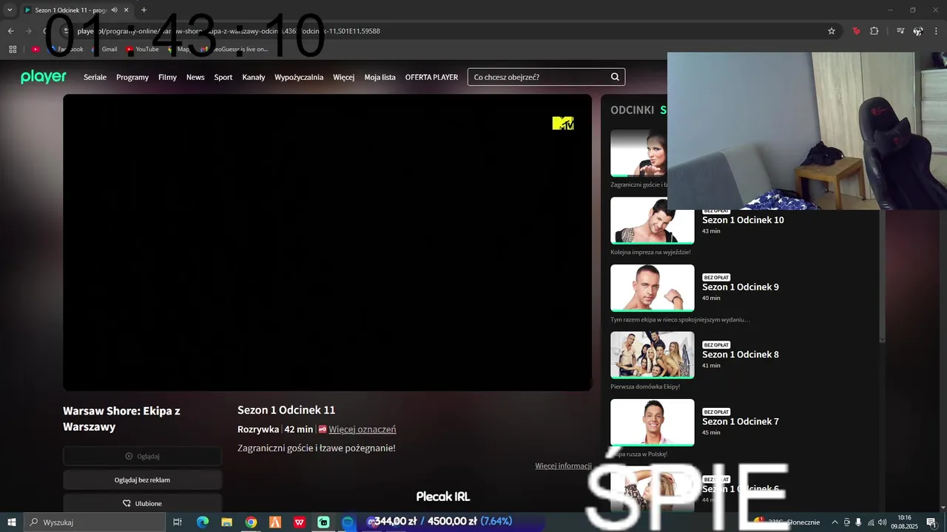Screen dimensions: 947x532
Task: Select the Sezon 1 Odcinek 9 title
Action: pyautogui.click(x=741, y=287)
